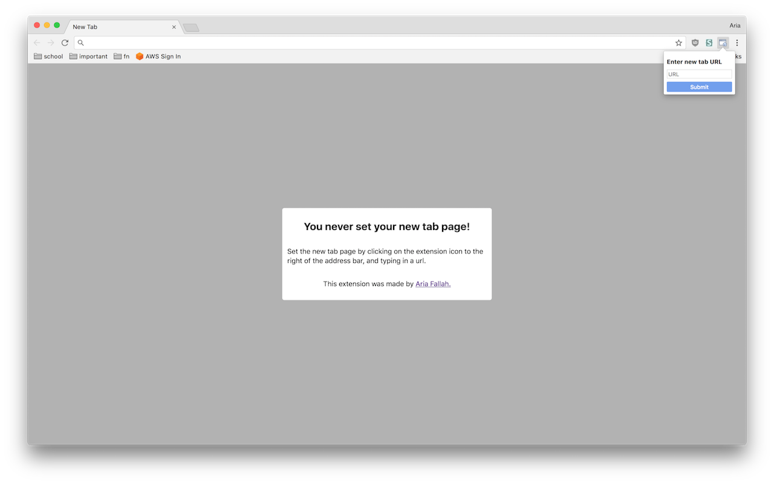774x484 pixels.
Task: Click the search icon in address bar
Action: [81, 43]
